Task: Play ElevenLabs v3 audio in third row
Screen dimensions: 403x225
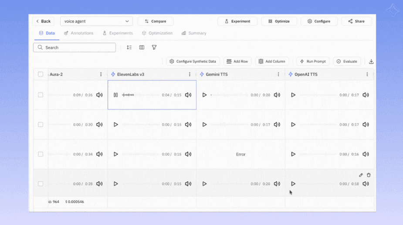Action: click(x=115, y=154)
